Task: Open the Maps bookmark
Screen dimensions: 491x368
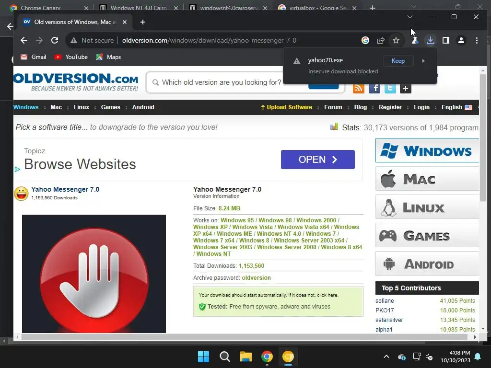Action: [x=108, y=57]
